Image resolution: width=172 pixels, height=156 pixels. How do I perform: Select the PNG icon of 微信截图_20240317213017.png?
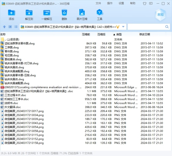[x=2, y=111]
